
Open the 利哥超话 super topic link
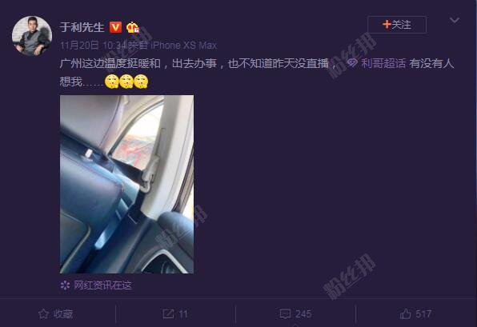(383, 63)
